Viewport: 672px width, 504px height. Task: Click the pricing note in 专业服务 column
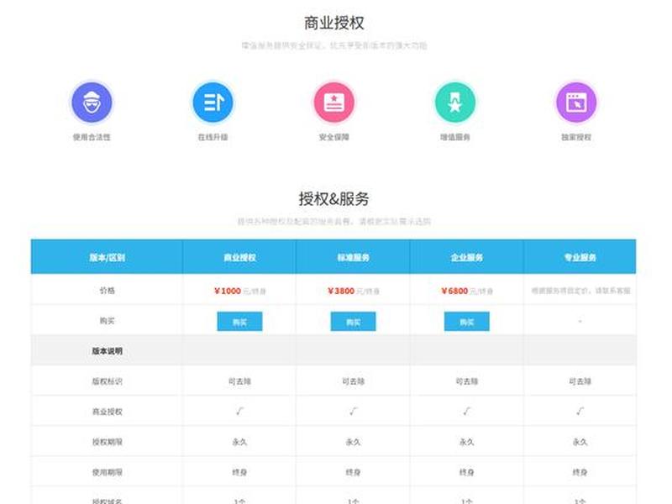coord(580,291)
